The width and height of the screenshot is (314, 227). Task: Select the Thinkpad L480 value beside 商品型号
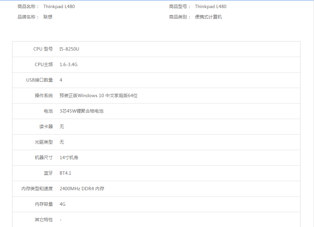(x=211, y=7)
